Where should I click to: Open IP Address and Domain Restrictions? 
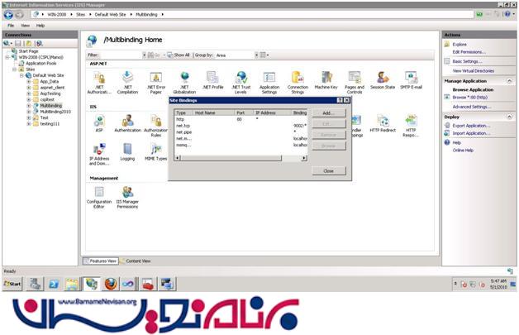pyautogui.click(x=99, y=155)
